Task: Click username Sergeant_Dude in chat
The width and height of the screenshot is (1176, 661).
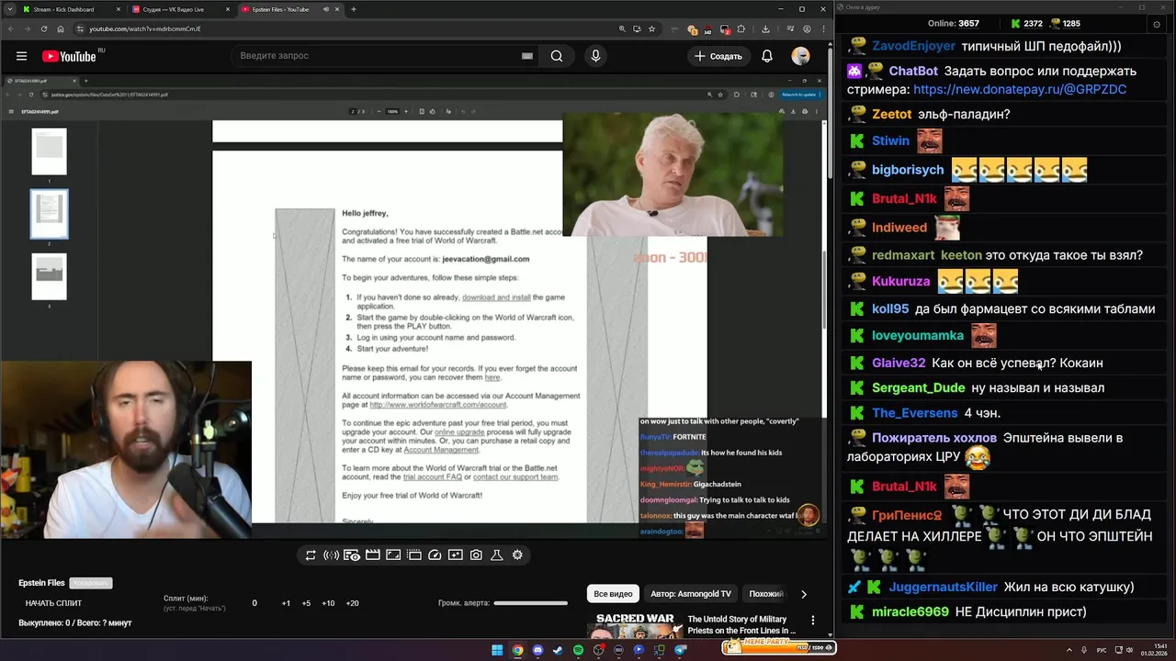Action: point(919,387)
